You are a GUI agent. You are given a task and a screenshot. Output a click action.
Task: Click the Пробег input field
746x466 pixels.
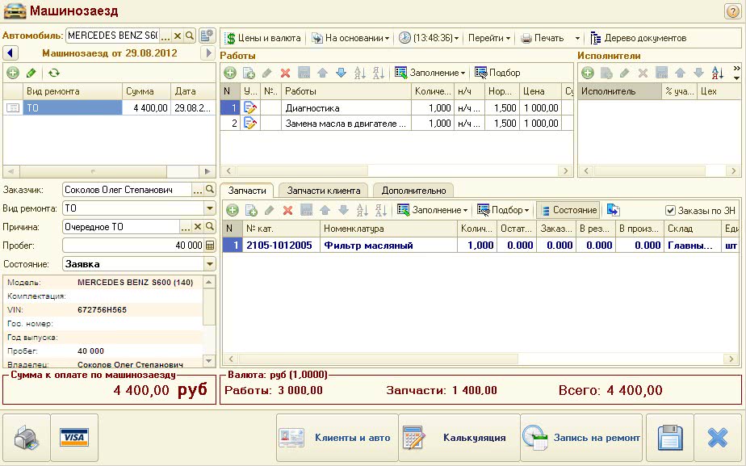coord(133,246)
